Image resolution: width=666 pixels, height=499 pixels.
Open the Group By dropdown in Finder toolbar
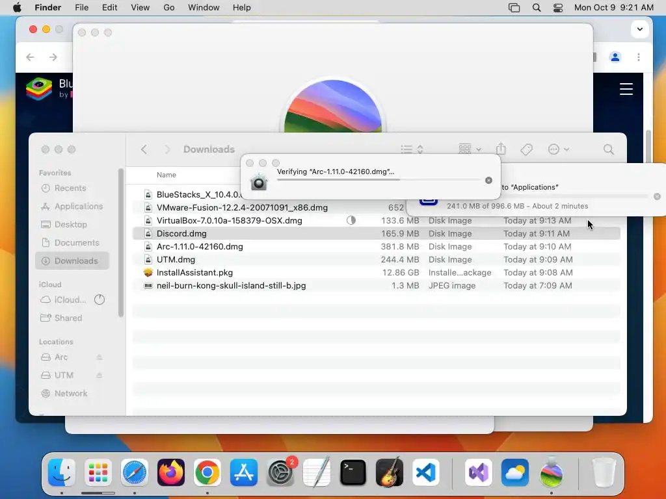coord(470,149)
